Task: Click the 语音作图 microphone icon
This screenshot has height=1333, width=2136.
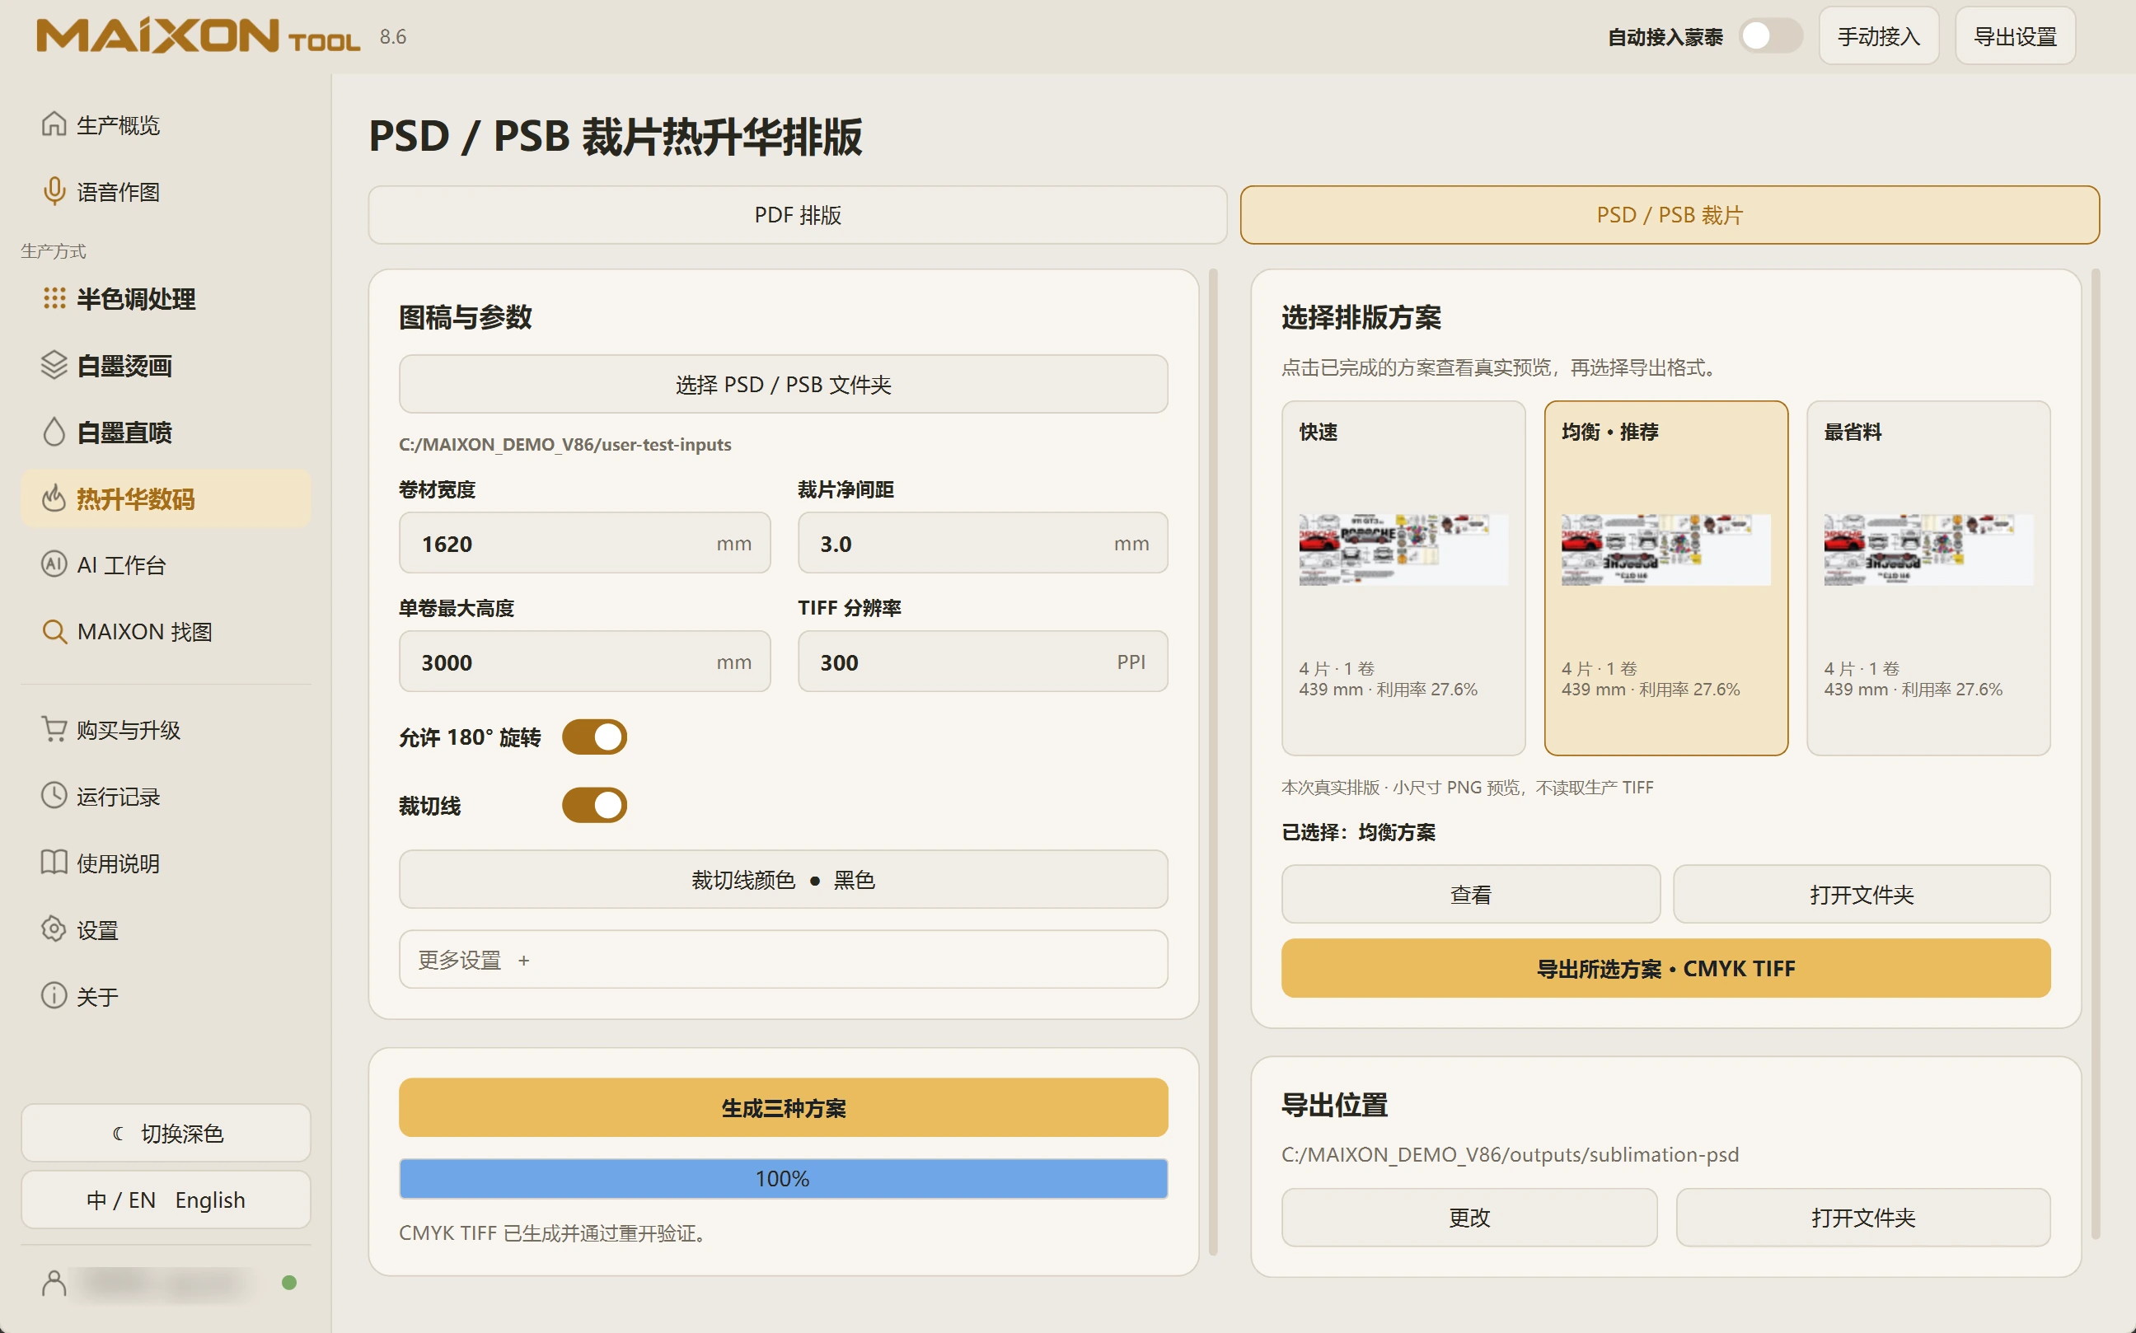Action: tap(54, 191)
